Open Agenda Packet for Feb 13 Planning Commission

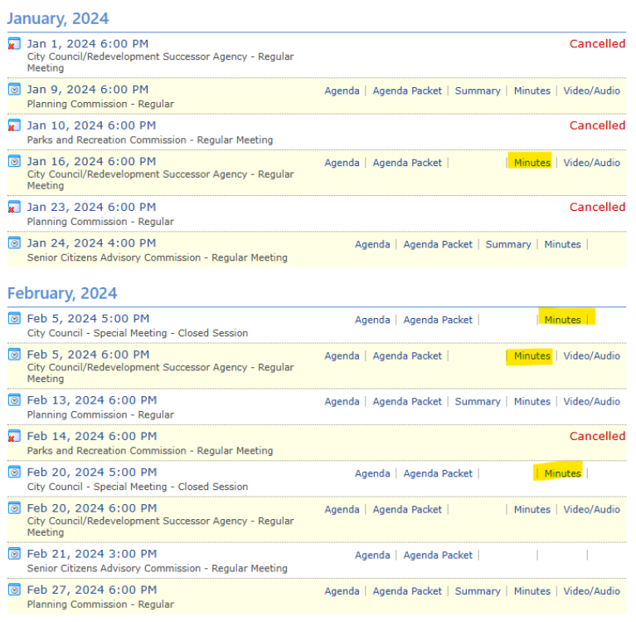coord(407,401)
